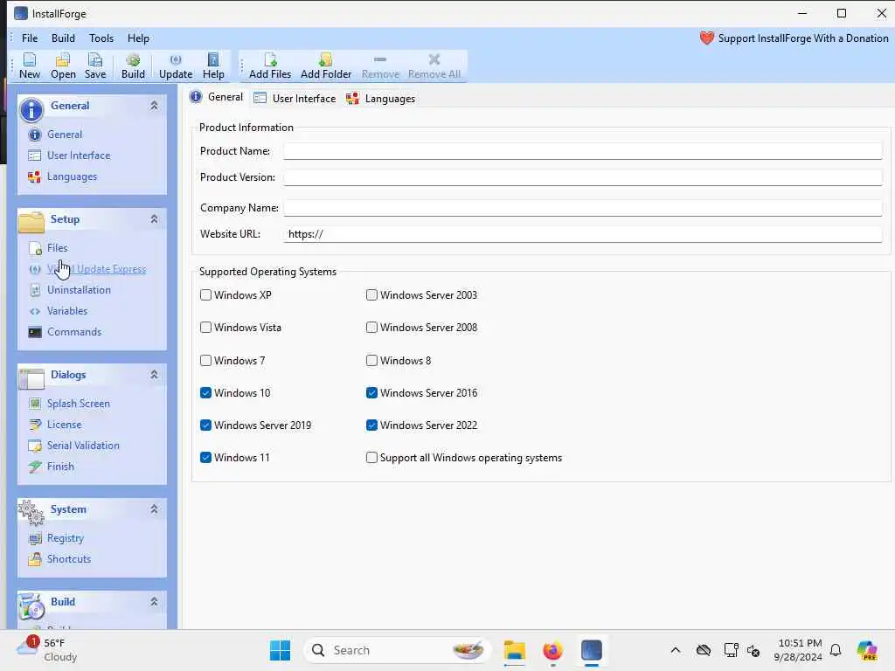This screenshot has width=895, height=671.
Task: Open the Windows Start menu
Action: (280, 650)
